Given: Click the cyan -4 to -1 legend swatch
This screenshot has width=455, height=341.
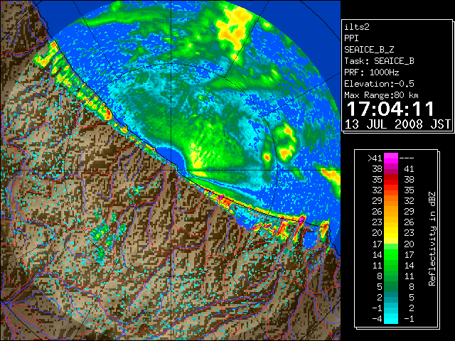Looking at the screenshot, I should click(x=391, y=318).
